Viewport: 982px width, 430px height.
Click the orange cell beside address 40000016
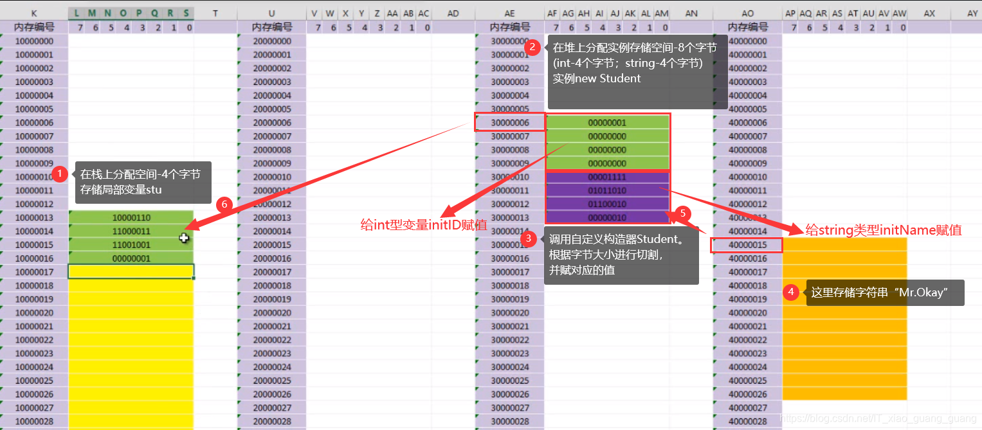tap(845, 258)
